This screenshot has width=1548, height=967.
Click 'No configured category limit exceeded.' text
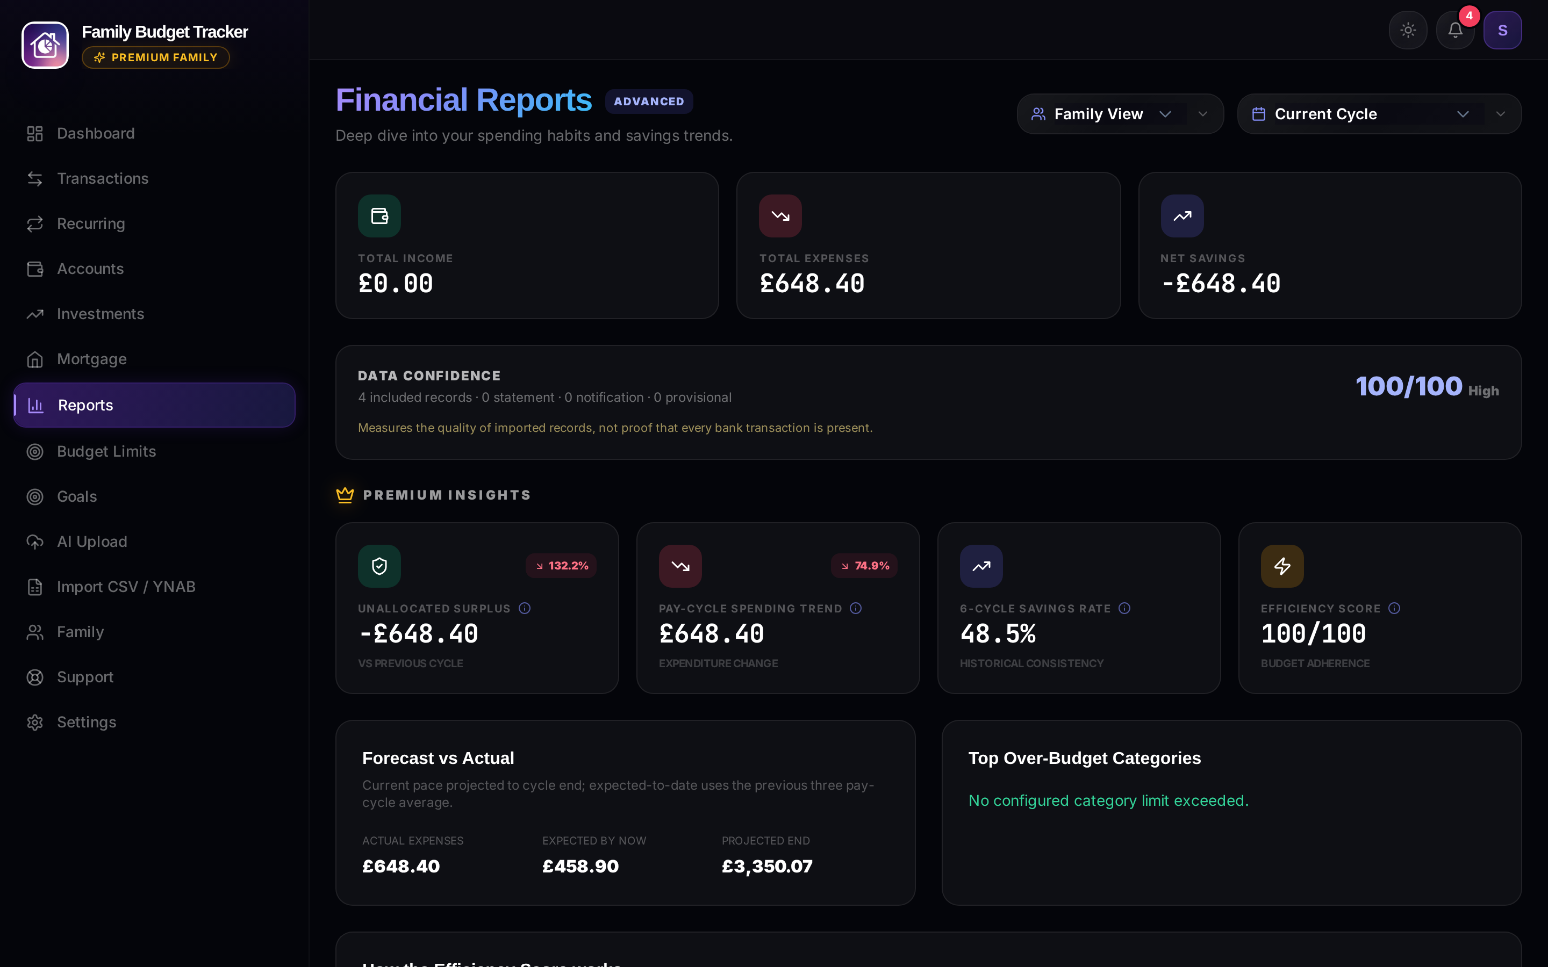click(1108, 800)
